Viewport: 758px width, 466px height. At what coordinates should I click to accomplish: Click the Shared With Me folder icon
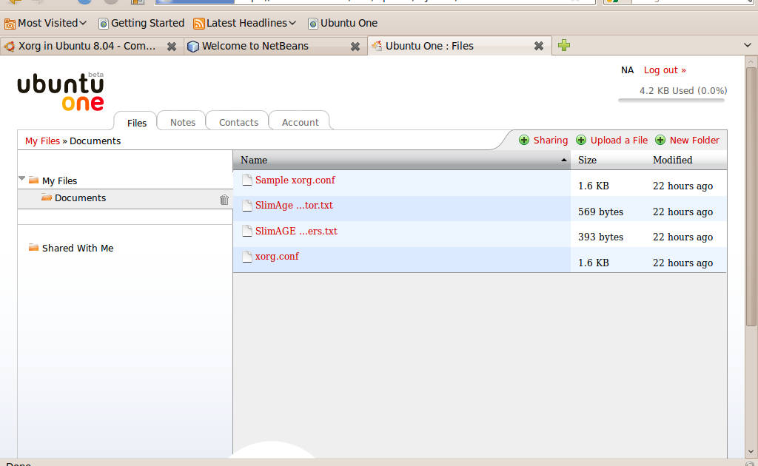click(x=33, y=247)
